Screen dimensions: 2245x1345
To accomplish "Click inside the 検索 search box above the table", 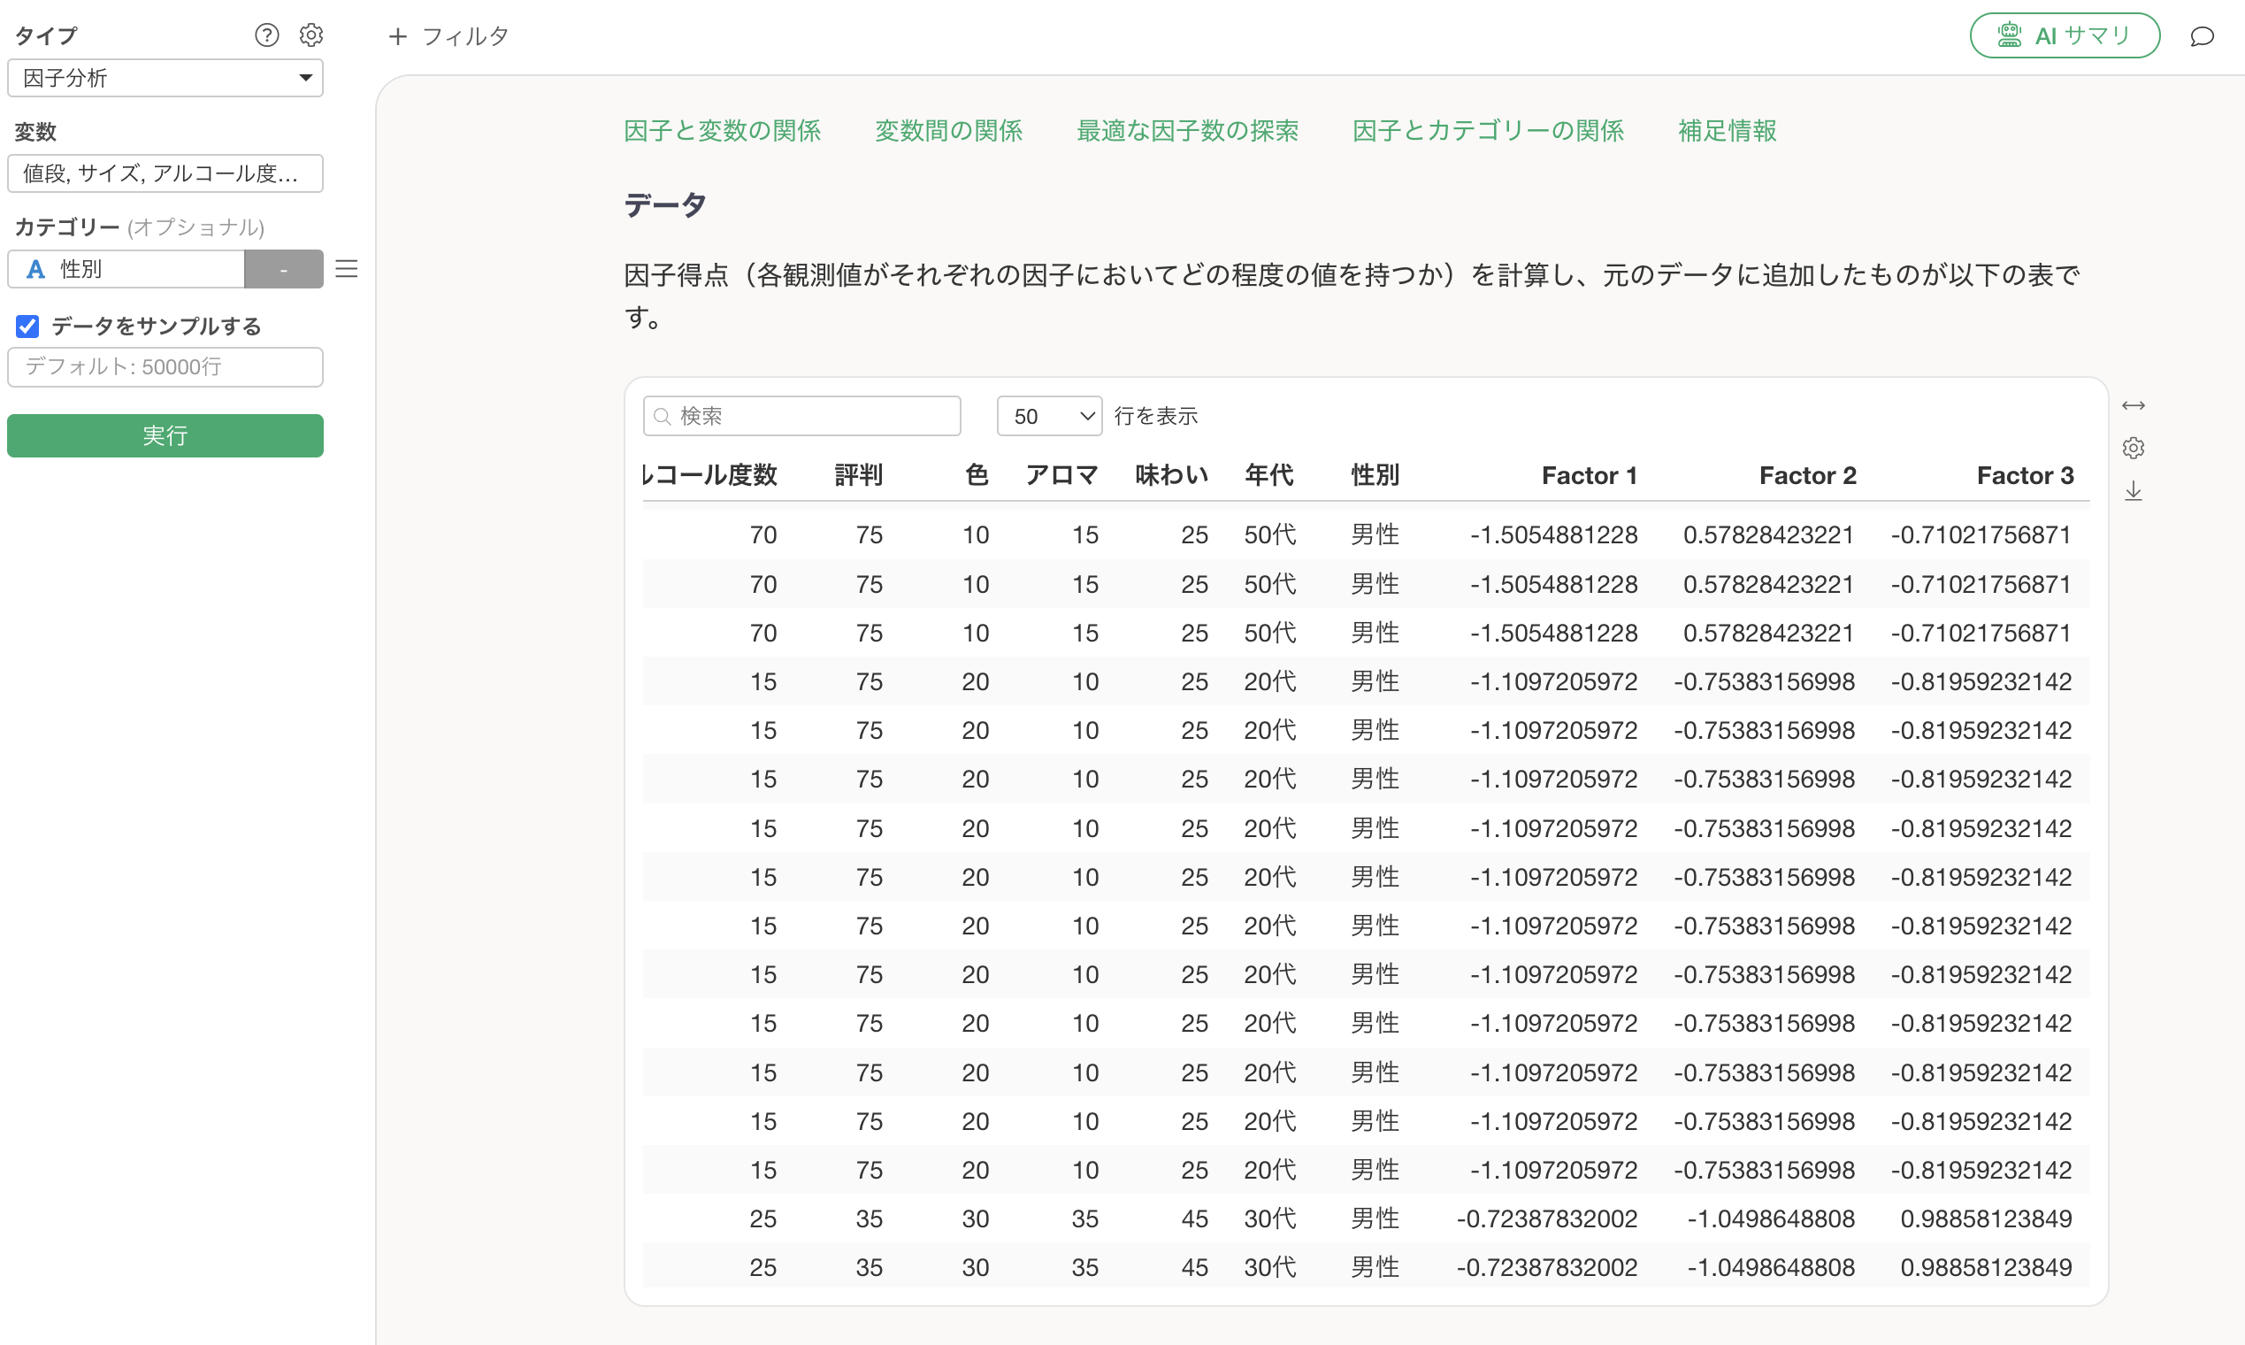I will [x=801, y=415].
